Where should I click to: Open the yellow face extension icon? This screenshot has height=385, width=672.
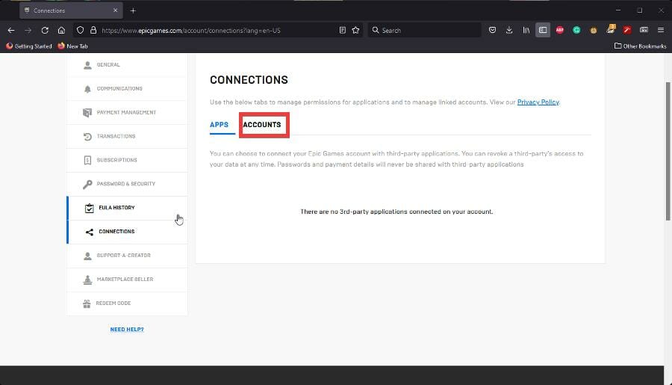(593, 31)
